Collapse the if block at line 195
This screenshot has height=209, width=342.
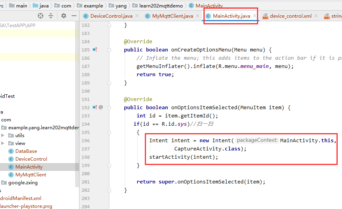[109, 132]
